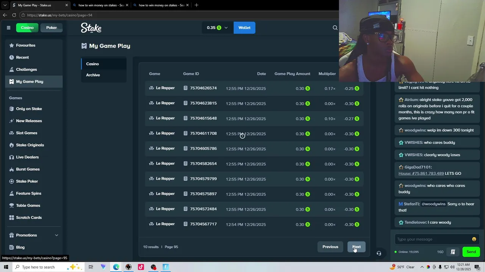Open the blue F app in taskbar
Screen dimensions: 485x272
[166, 267]
